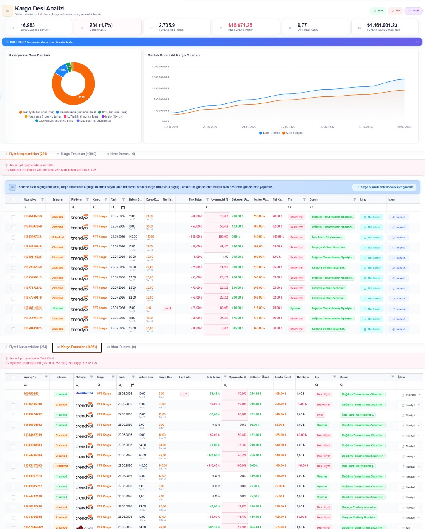Open Durum column filter in the lower table
Screen dimensions: 425x529
pyautogui.click(x=393, y=377)
